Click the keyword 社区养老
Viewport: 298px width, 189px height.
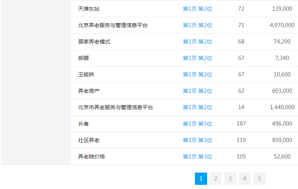click(89, 140)
